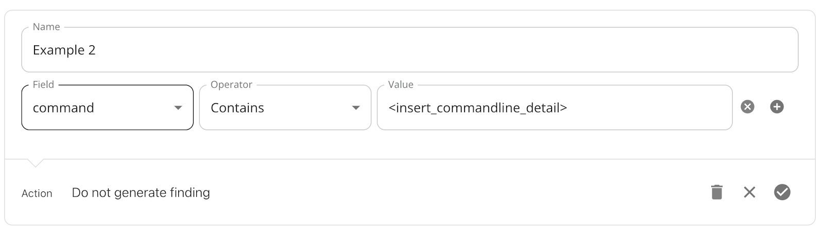Click the pointer notch above the Action row
Image resolution: width=824 pixels, height=232 pixels.
point(35,163)
